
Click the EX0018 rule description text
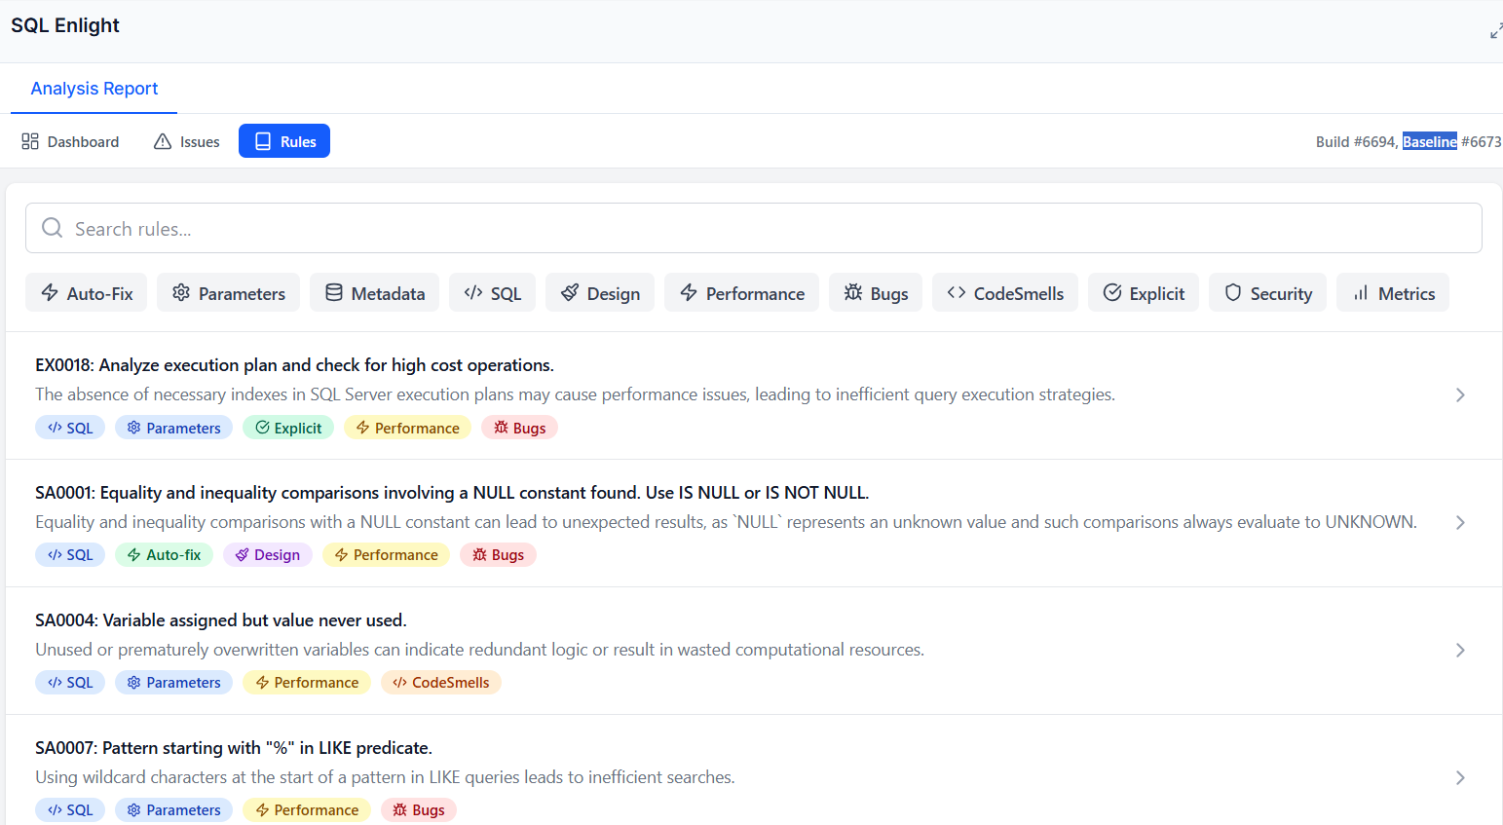point(576,394)
